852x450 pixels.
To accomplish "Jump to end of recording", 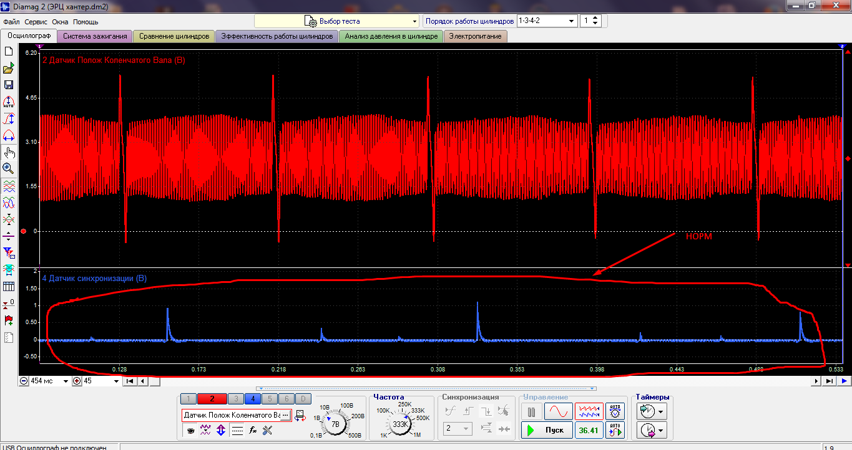I will point(830,381).
